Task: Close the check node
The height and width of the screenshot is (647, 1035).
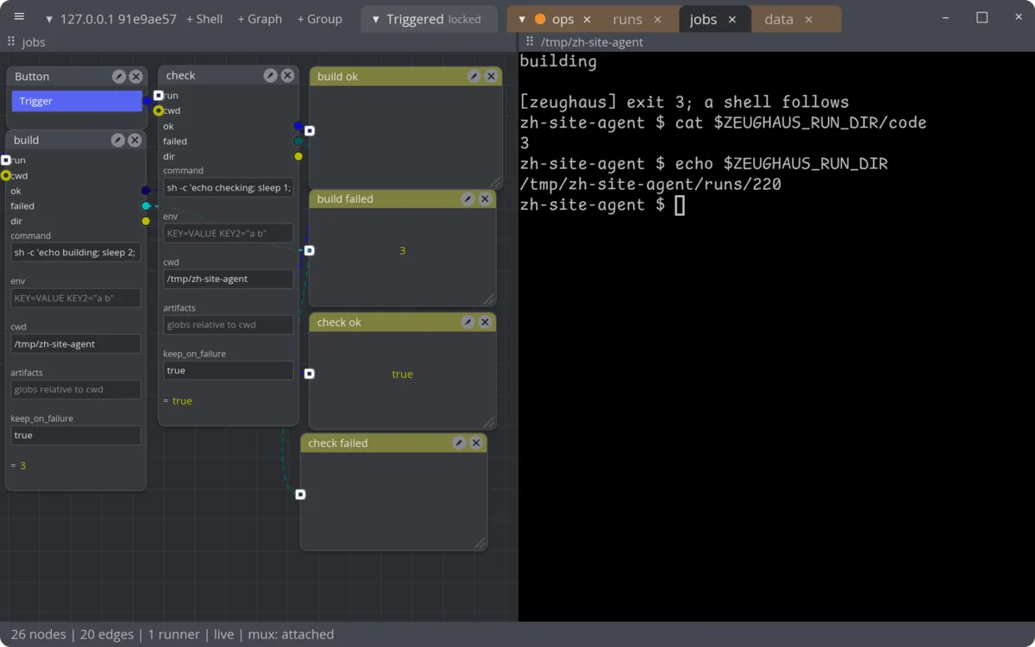Action: click(287, 76)
